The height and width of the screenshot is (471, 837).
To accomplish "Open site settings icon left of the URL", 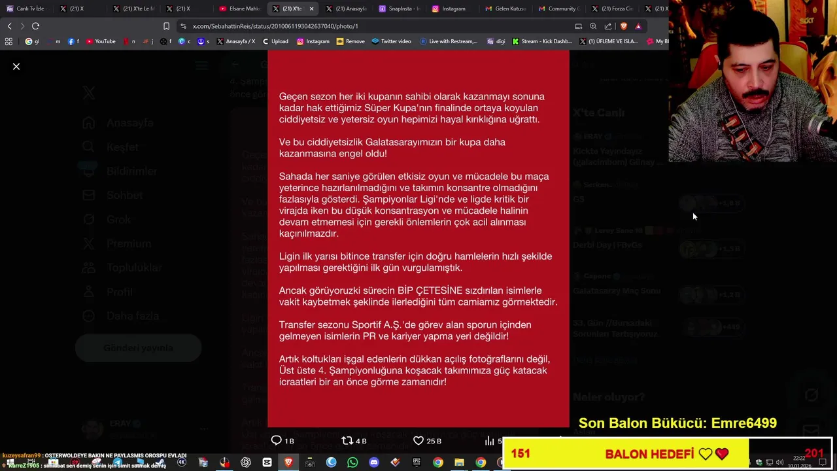I will tap(184, 26).
